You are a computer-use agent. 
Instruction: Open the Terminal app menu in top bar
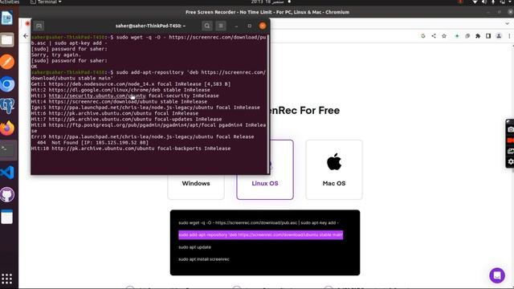(x=46, y=2)
